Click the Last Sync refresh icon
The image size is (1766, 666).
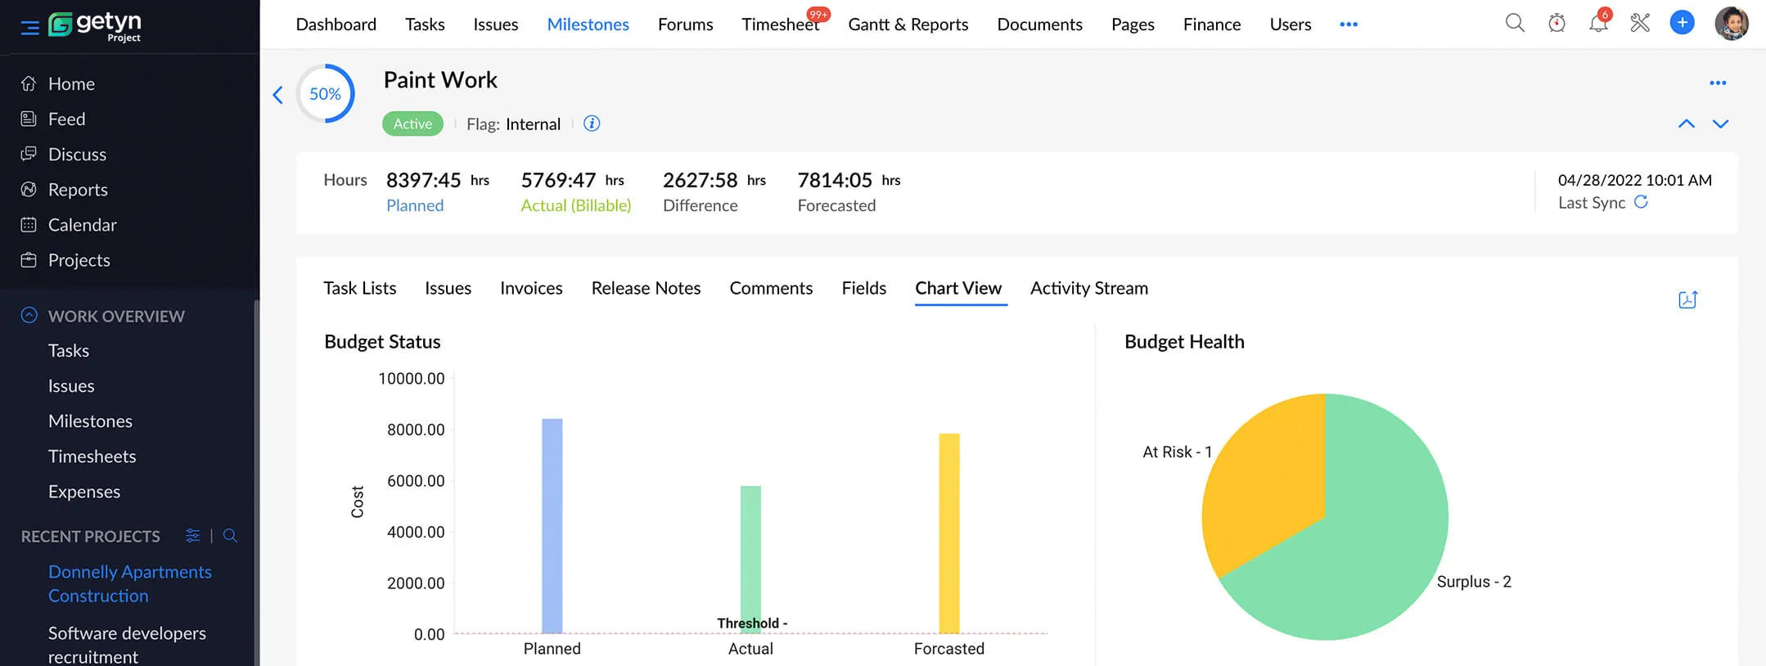[1641, 202]
